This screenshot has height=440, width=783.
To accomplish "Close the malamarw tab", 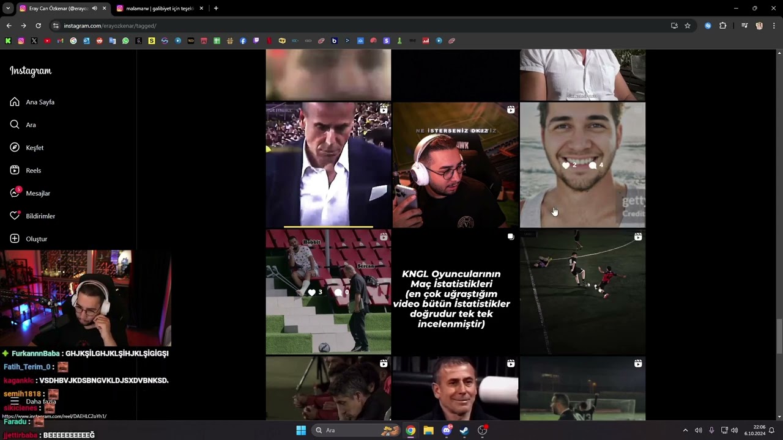I will 201,9.
